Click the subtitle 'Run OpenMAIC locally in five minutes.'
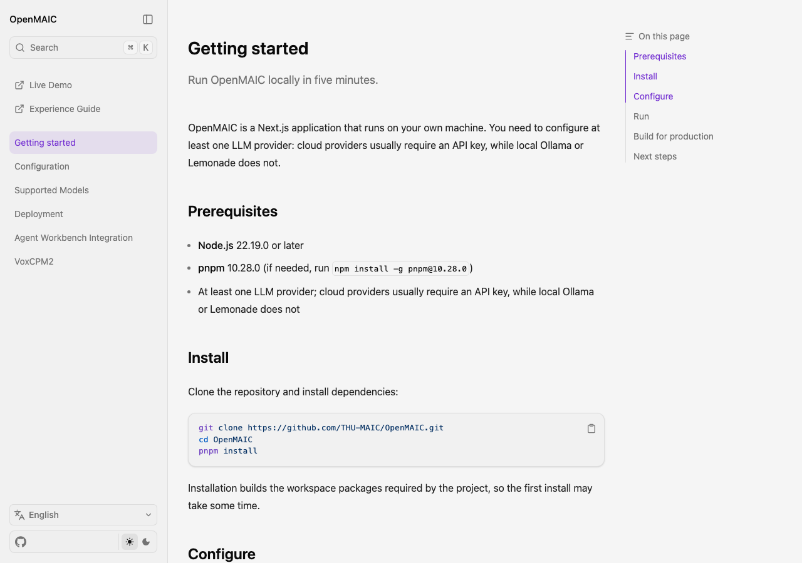The height and width of the screenshot is (563, 802). [283, 80]
